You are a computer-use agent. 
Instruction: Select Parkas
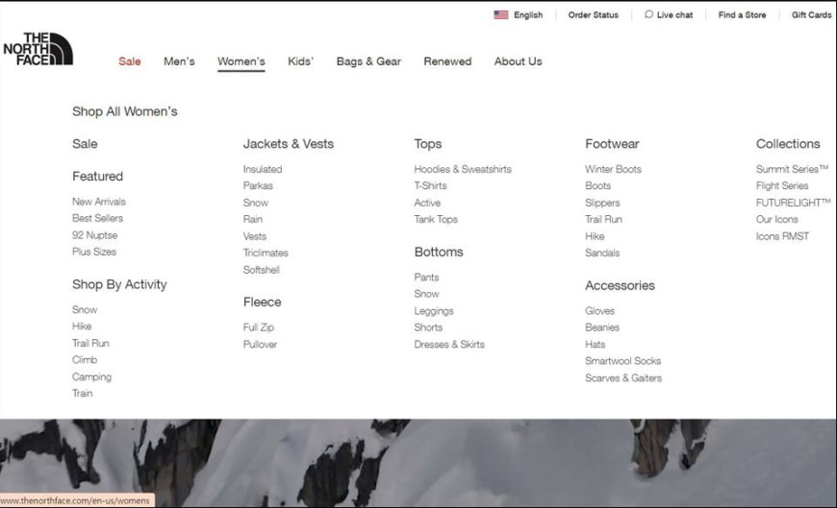pyautogui.click(x=258, y=185)
